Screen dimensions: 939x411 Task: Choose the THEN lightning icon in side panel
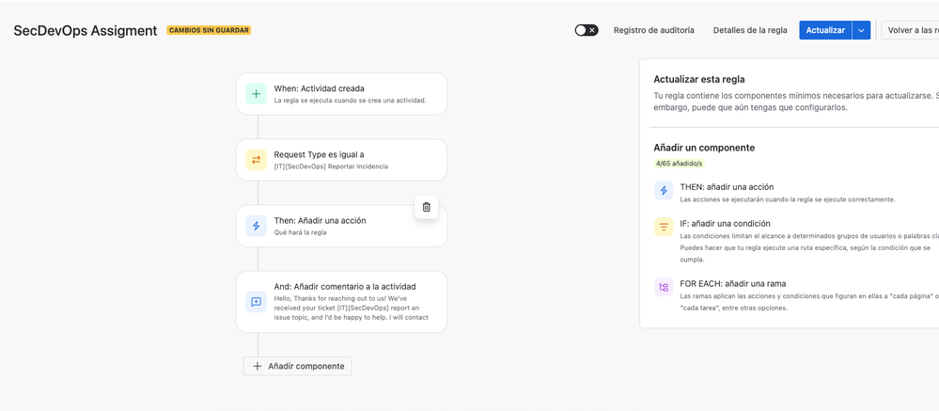(x=664, y=191)
